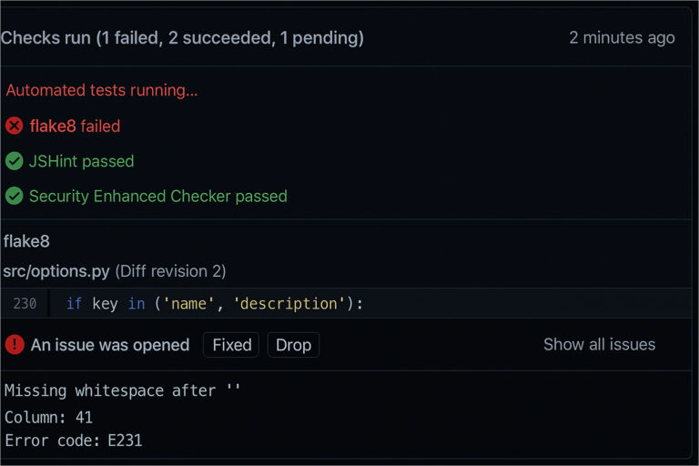The width and height of the screenshot is (699, 466).
Task: Click the "Diff revision 2" label
Action: pyautogui.click(x=170, y=271)
